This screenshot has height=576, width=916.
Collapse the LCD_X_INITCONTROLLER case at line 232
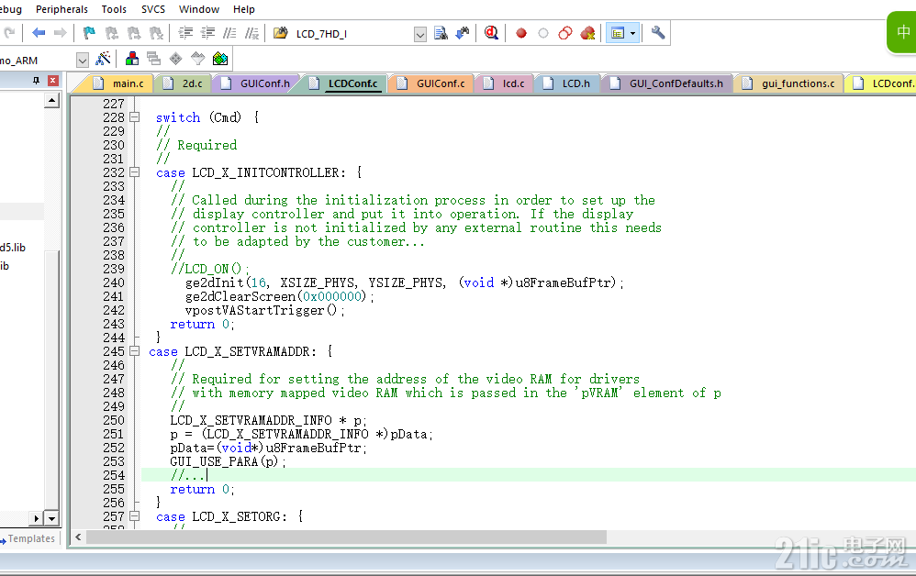tap(134, 172)
